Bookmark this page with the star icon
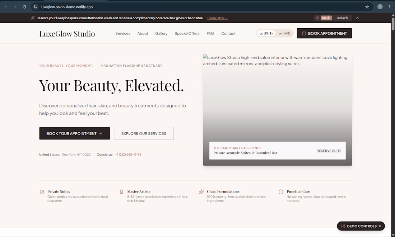The width and height of the screenshot is (395, 237). [367, 7]
